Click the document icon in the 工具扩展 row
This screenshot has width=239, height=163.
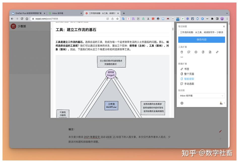click(x=210, y=52)
